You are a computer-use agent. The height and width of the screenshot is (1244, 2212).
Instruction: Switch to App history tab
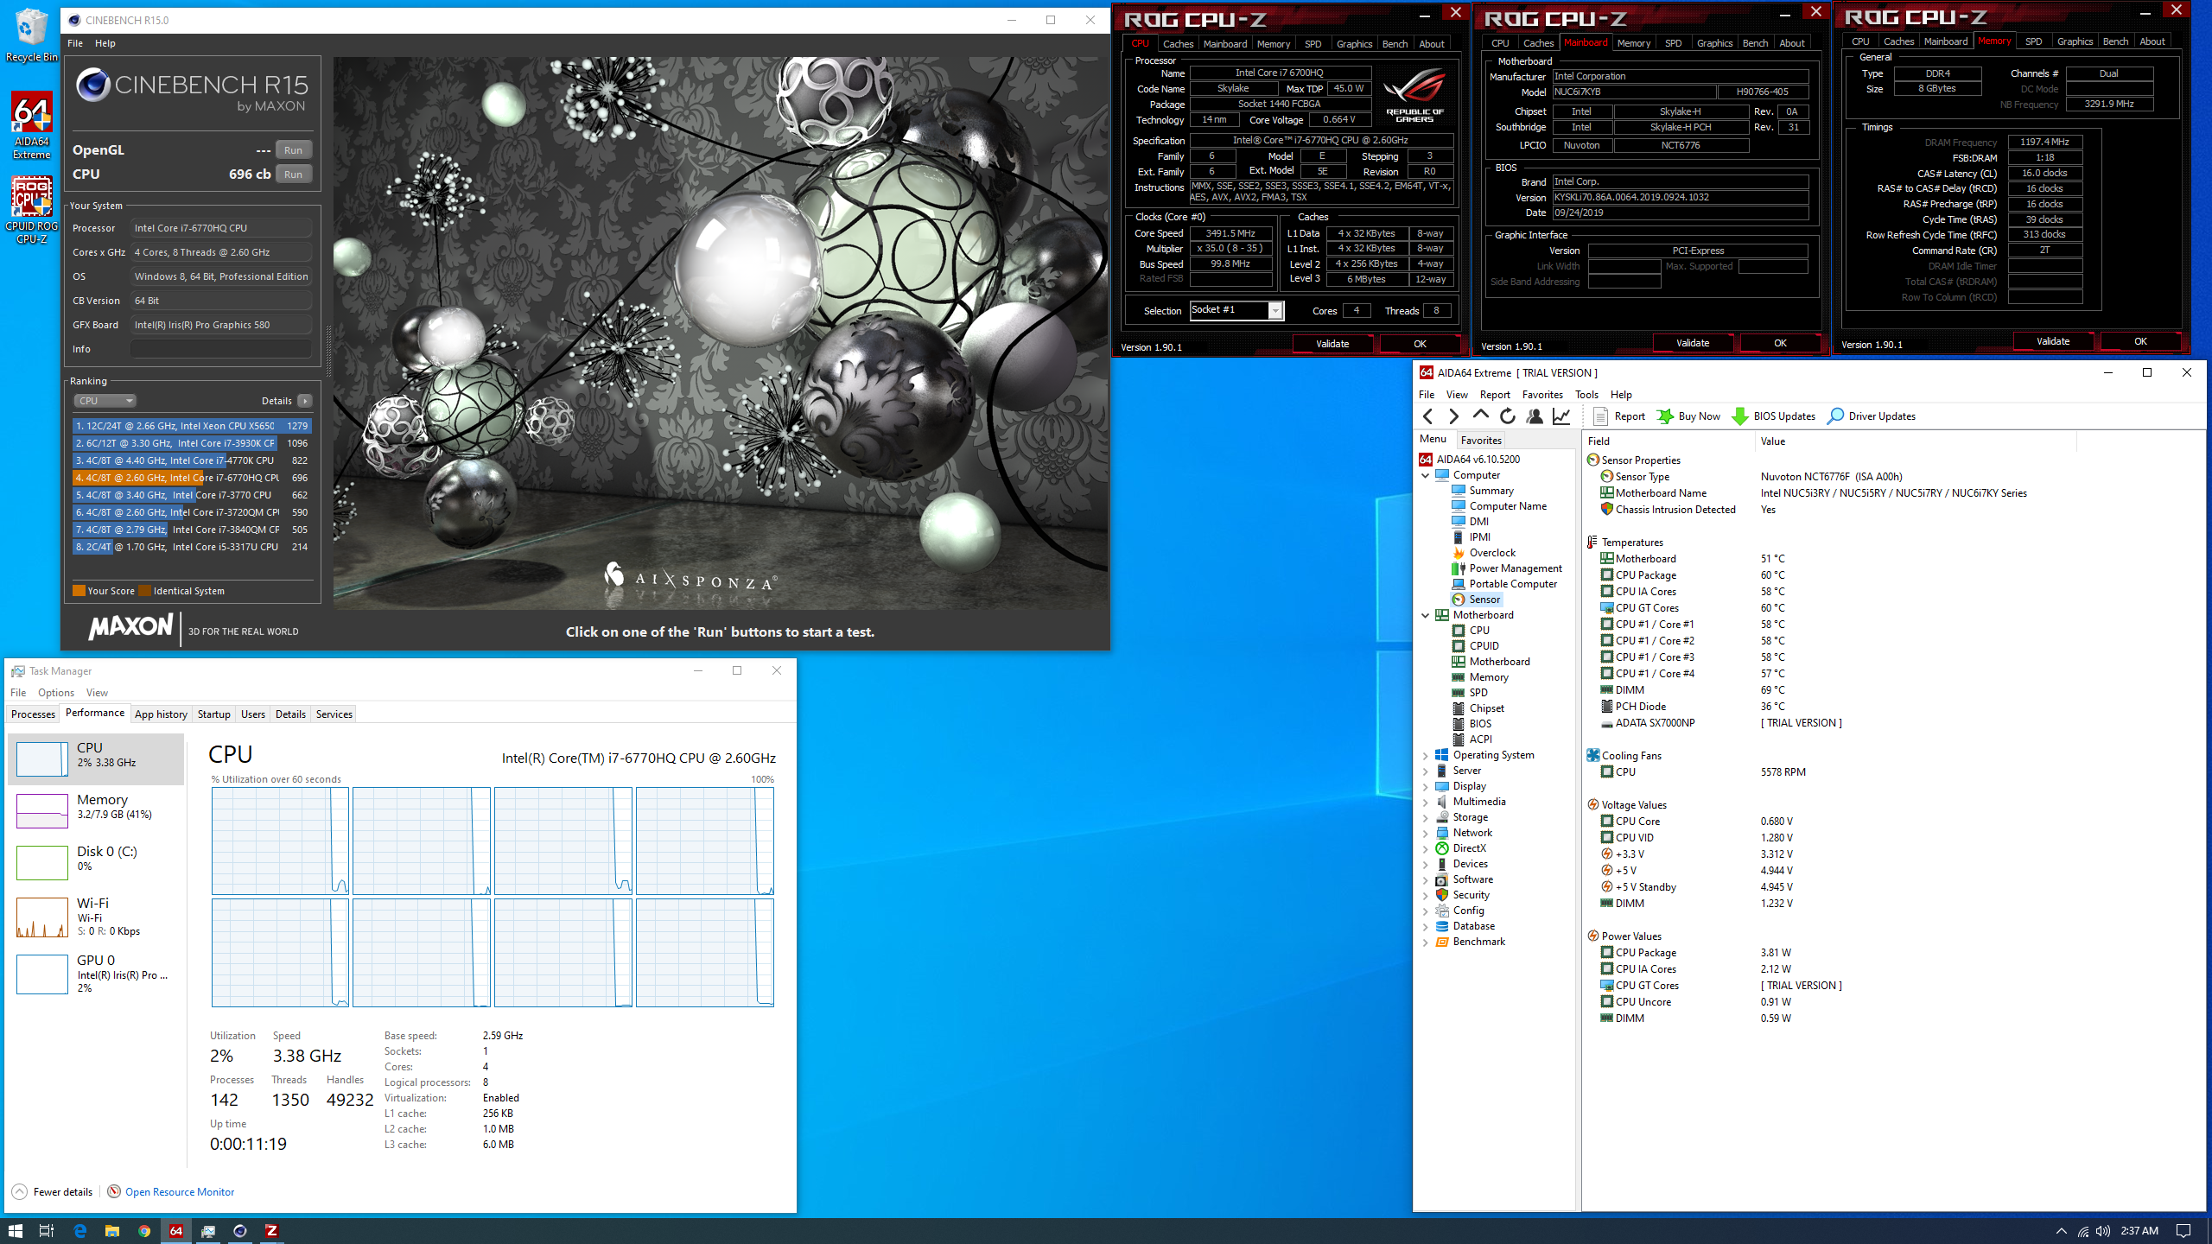[x=161, y=714]
